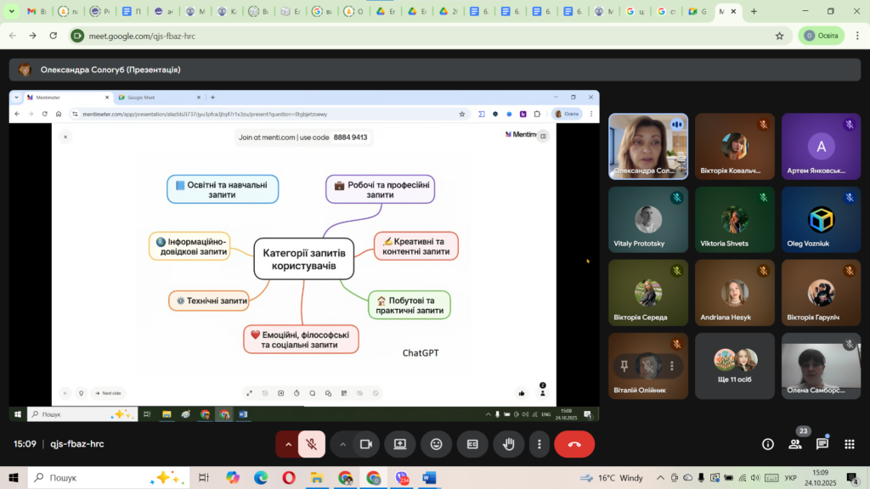Bookmark this page with the star icon

779,36
